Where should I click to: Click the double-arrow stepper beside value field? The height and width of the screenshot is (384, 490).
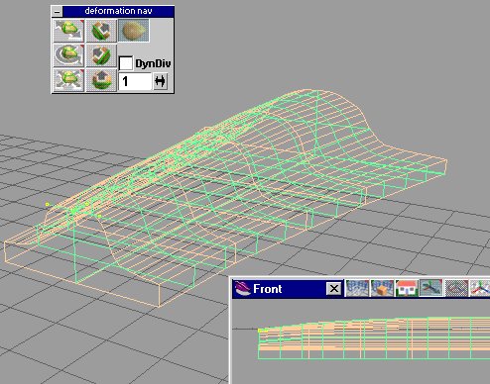[x=160, y=81]
